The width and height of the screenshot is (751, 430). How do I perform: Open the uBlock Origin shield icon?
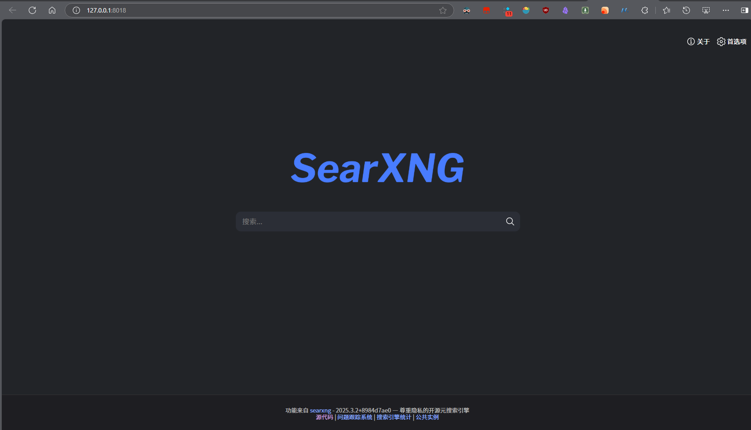pos(546,10)
